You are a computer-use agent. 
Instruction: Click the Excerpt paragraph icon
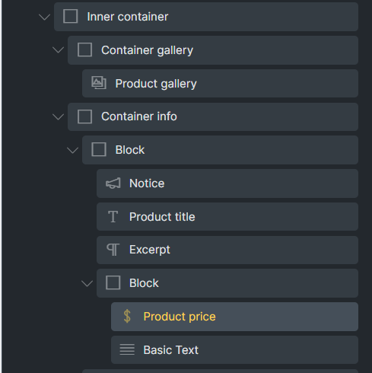tap(113, 250)
